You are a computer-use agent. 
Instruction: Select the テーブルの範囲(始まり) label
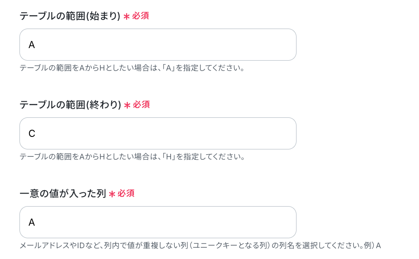70,16
